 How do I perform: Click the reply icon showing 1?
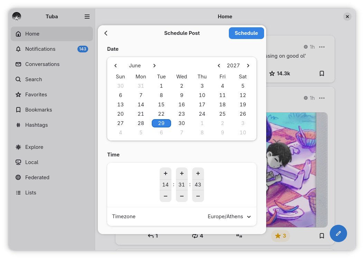(x=153, y=236)
